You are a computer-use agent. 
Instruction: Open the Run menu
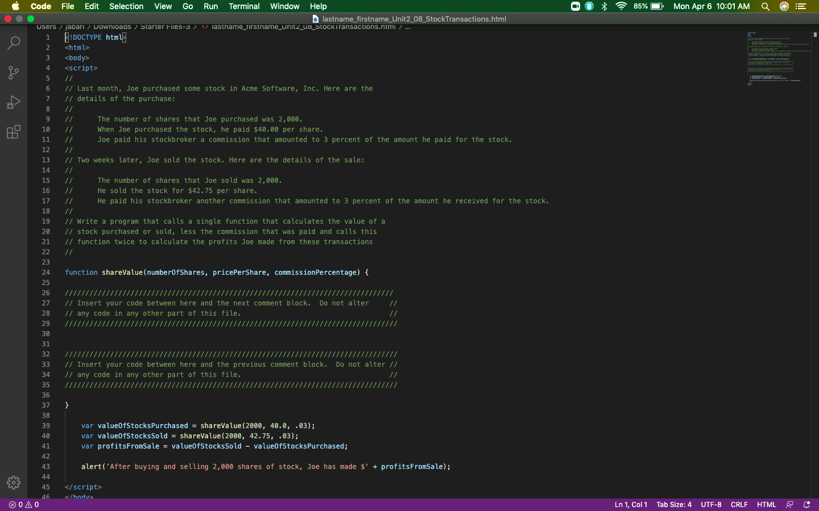[x=210, y=6]
